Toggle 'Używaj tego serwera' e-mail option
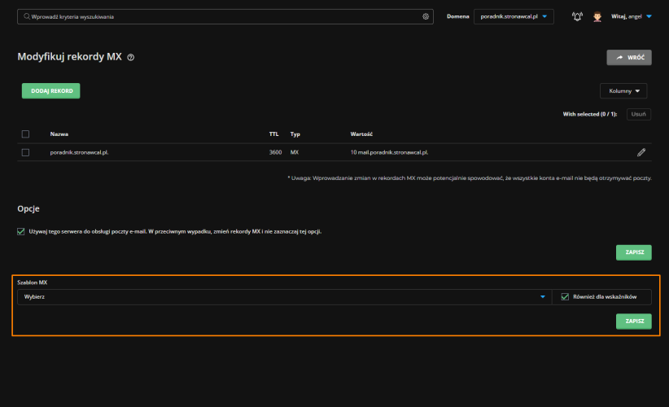 point(21,231)
